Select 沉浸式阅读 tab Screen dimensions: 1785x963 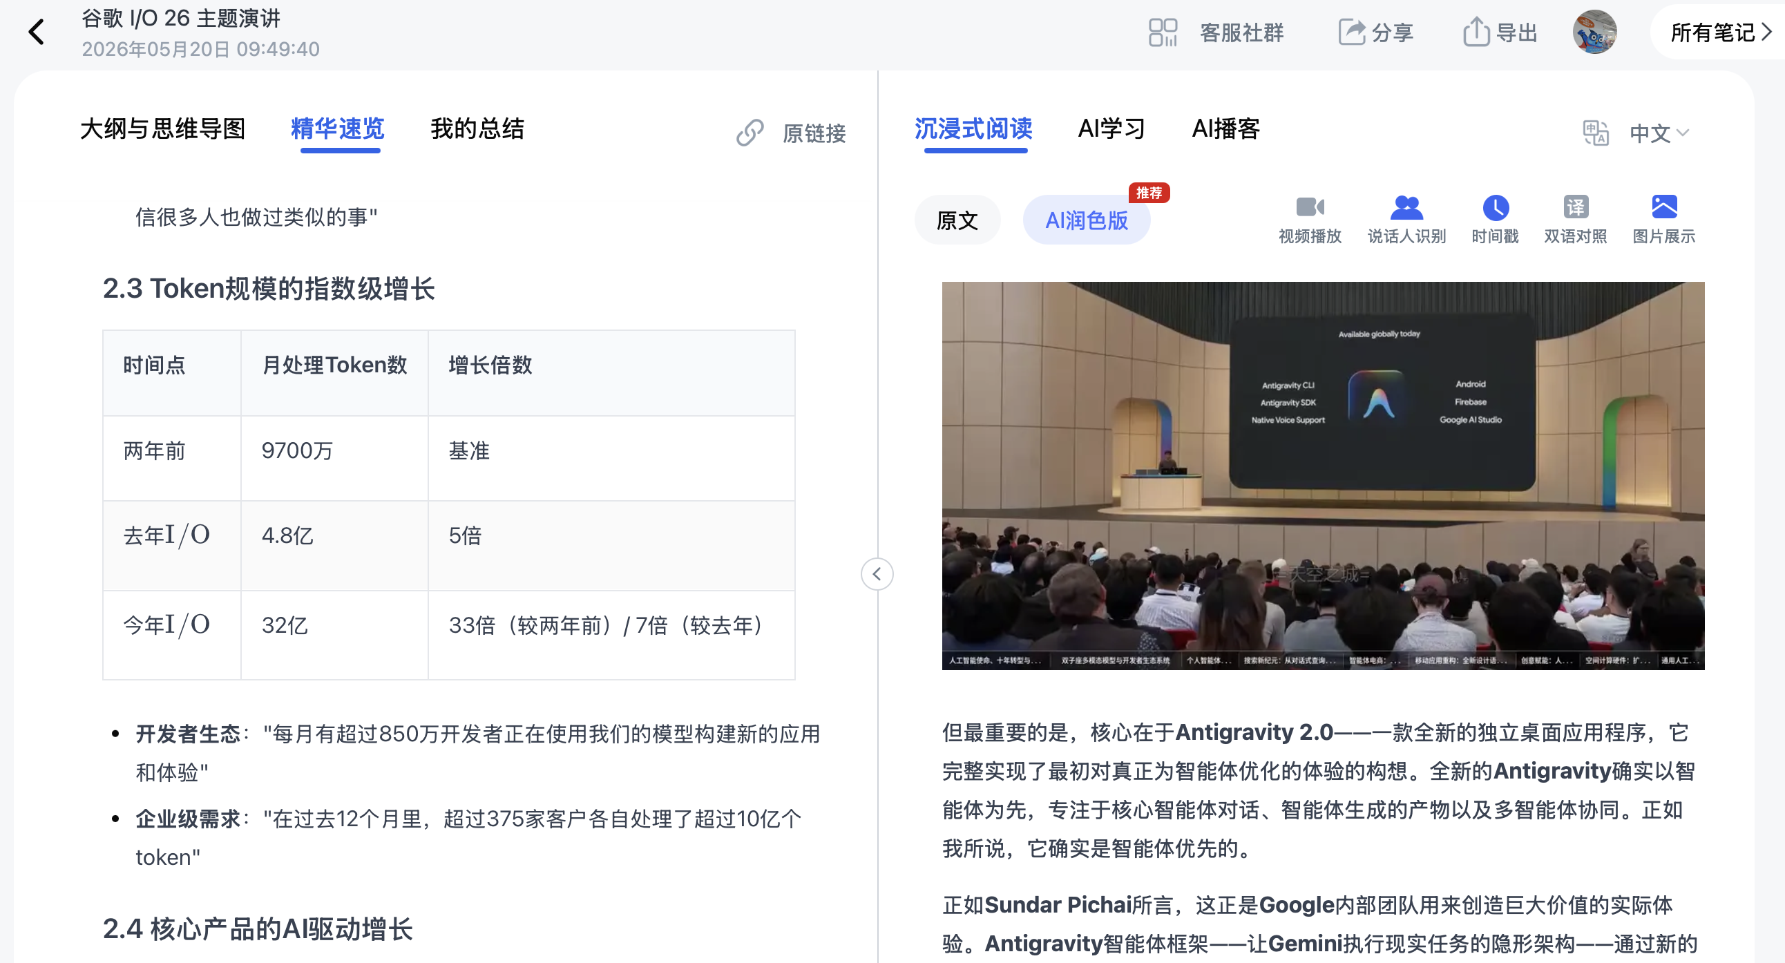click(973, 129)
